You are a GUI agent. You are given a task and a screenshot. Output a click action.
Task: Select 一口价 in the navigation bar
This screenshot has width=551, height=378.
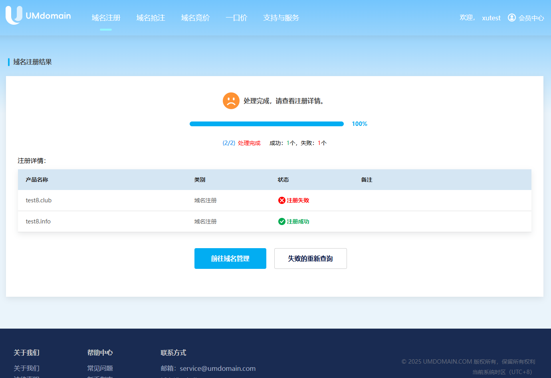pos(236,18)
